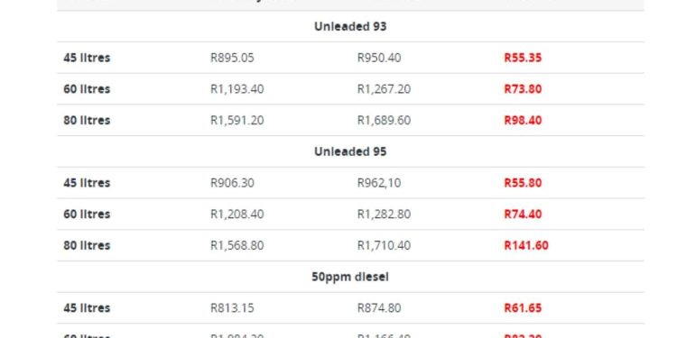Click the R950.40 price cell

[379, 58]
